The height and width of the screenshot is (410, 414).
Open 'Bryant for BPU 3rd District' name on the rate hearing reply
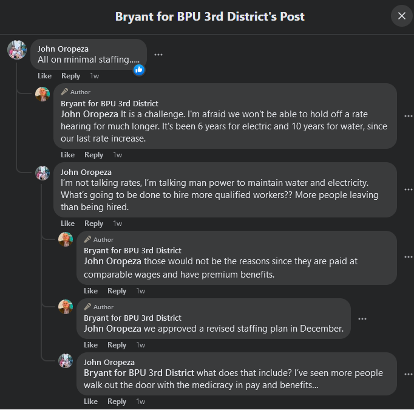109,103
